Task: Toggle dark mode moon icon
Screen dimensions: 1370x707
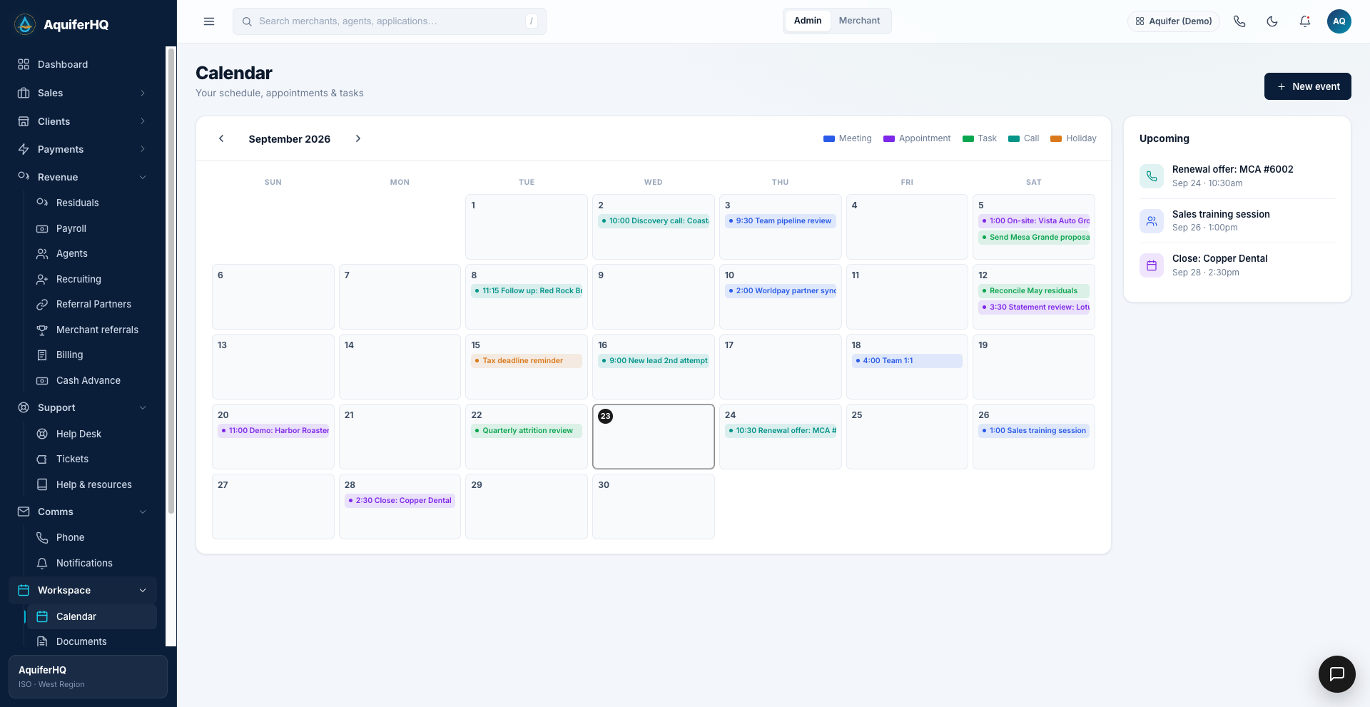Action: click(1272, 21)
